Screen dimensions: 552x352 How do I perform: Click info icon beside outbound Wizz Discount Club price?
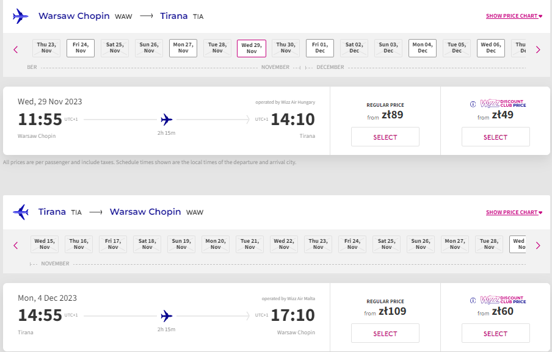pyautogui.click(x=473, y=104)
